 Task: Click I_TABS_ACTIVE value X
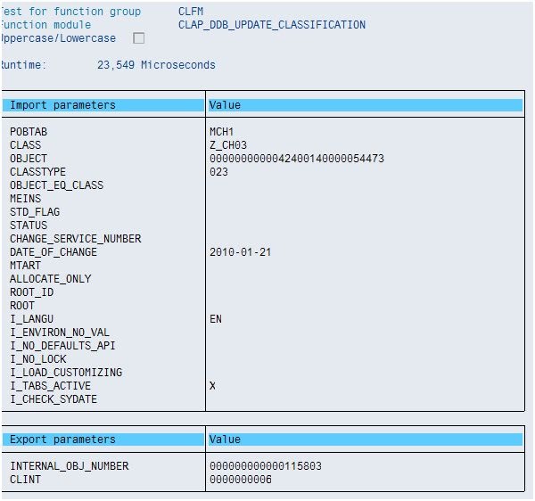(212, 386)
